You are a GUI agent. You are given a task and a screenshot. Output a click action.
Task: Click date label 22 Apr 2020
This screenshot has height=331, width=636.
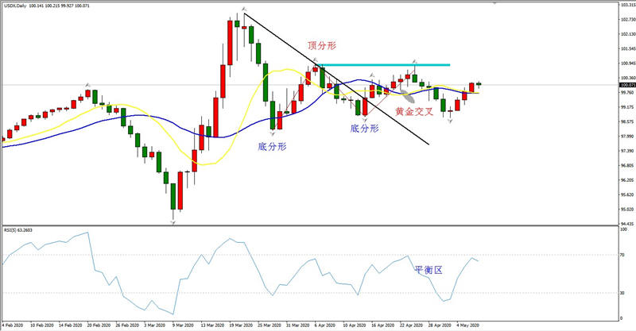411,325
